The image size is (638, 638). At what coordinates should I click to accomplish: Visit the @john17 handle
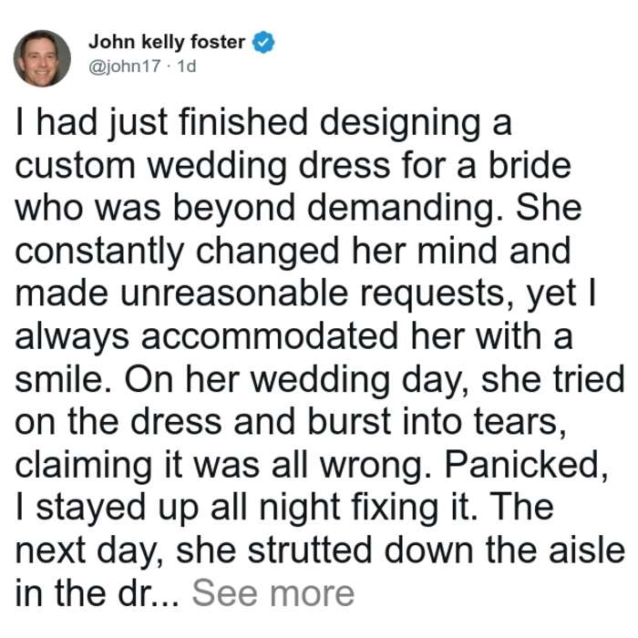pos(125,66)
